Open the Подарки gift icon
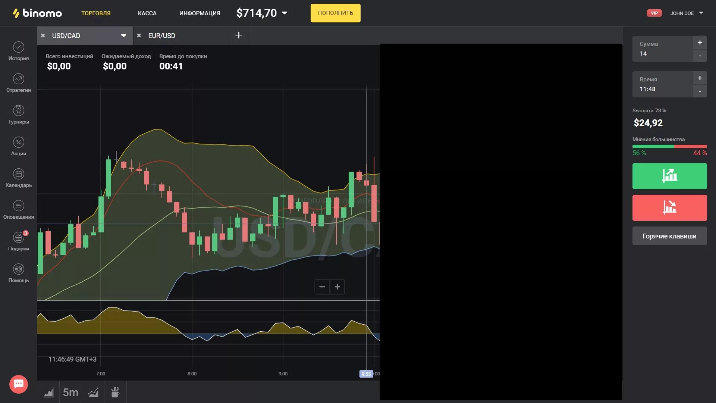The height and width of the screenshot is (403, 716). tap(18, 238)
